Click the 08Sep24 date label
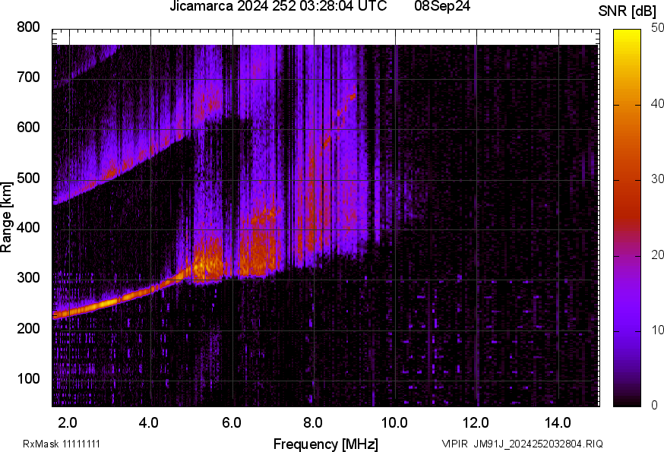Viewport: 664px width, 452px height. (442, 6)
